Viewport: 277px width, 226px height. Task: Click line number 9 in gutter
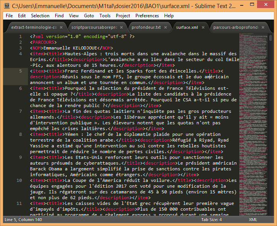20,157
